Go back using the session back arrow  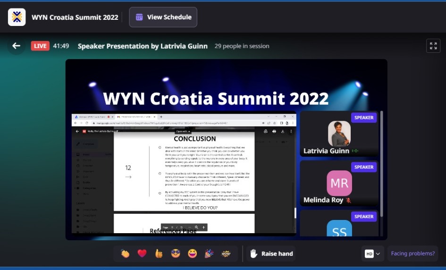pos(16,46)
